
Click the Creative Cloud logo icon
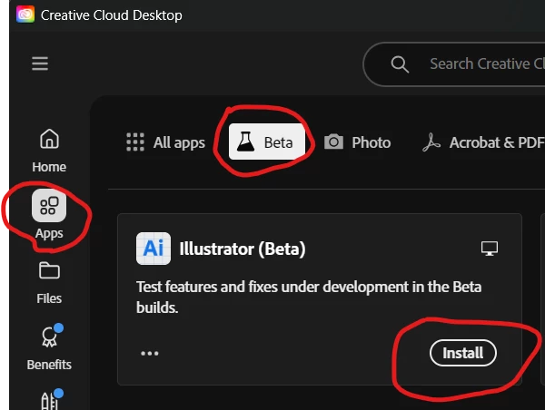coord(25,15)
